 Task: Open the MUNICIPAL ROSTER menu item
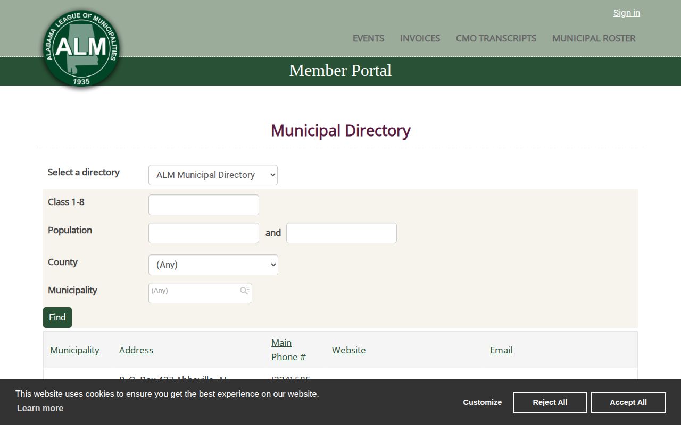[594, 38]
